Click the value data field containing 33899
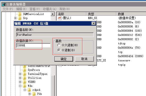Image resolution: width=146 pixels, height=96 pixels. click(33, 45)
